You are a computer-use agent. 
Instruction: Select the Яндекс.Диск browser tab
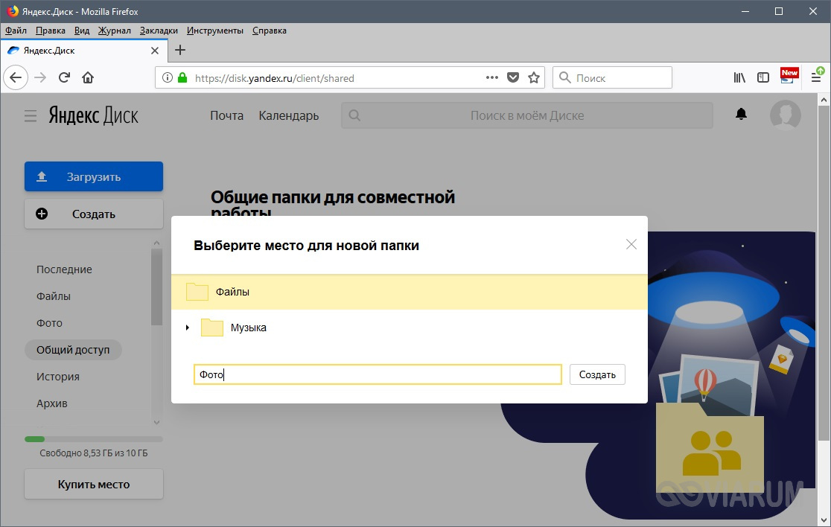[x=83, y=51]
